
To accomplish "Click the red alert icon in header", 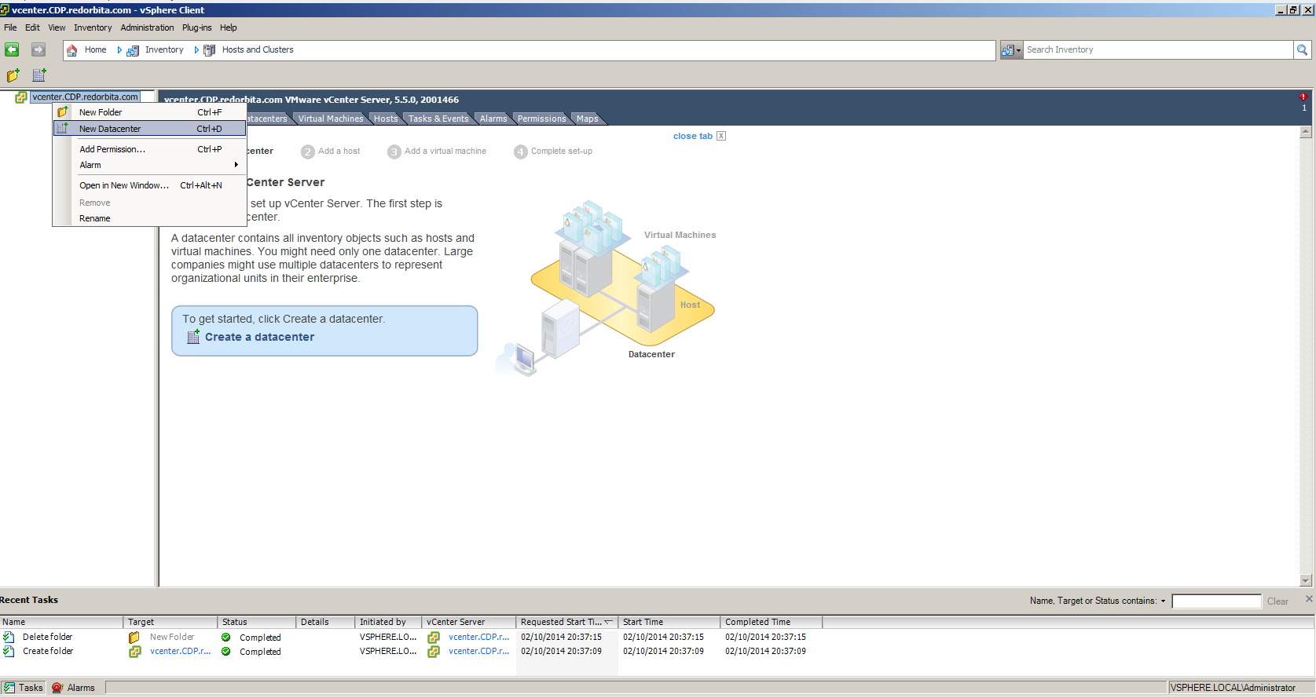I will point(1303,97).
